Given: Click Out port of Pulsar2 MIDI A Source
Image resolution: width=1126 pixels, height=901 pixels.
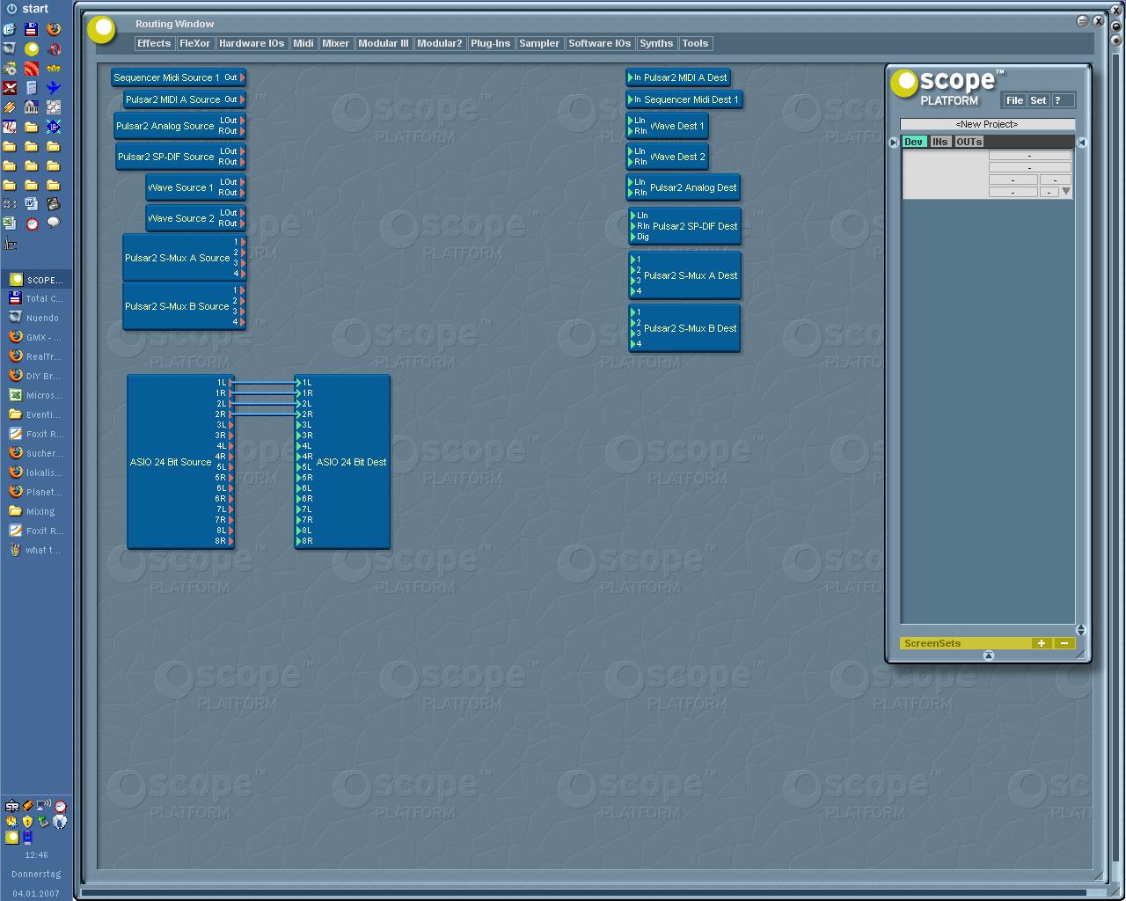Looking at the screenshot, I should [242, 99].
